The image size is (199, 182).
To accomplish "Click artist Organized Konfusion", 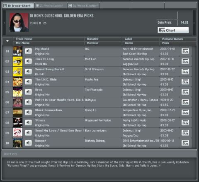I will tap(98, 120).
